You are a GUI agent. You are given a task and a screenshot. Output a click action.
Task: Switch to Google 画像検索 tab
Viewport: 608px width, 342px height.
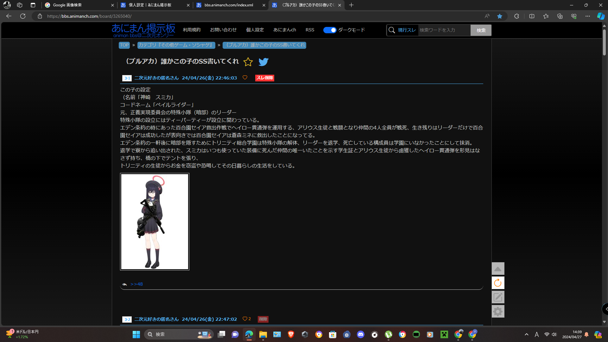pyautogui.click(x=79, y=5)
